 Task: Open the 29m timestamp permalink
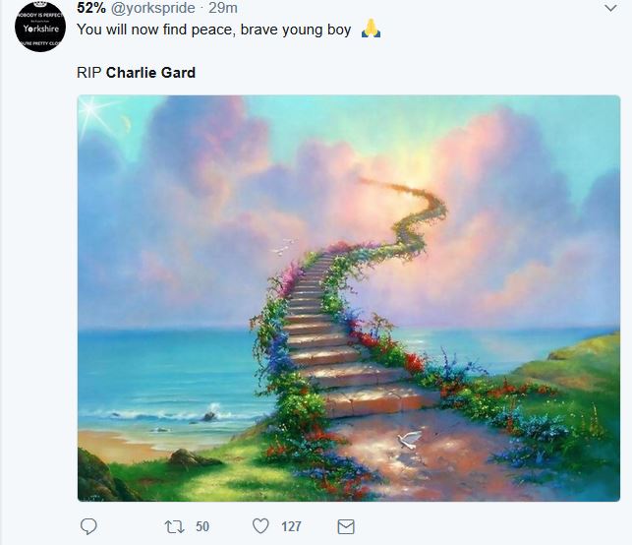224,9
